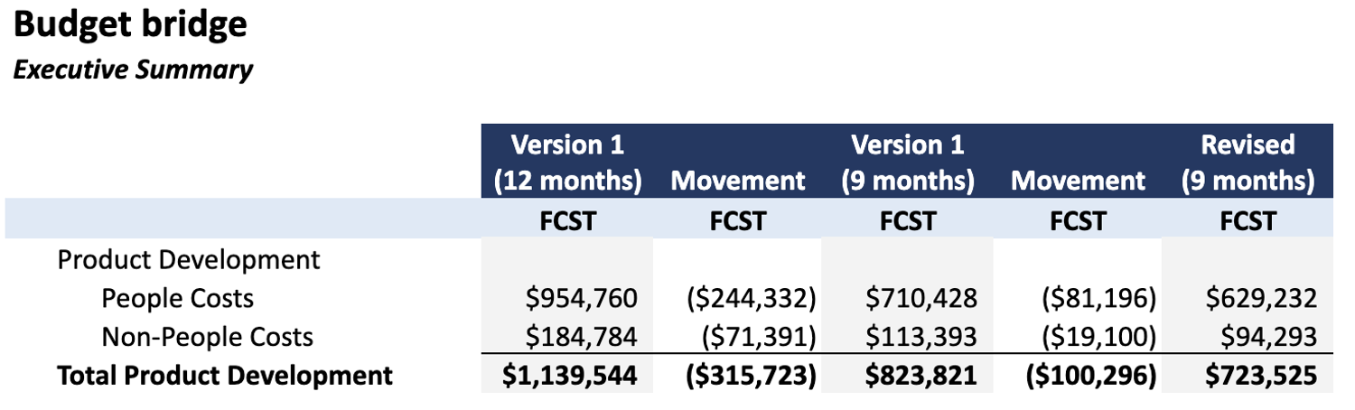Screen dimensions: 1355x410
Task: Click the Total Product Development label
Action: tap(225, 375)
